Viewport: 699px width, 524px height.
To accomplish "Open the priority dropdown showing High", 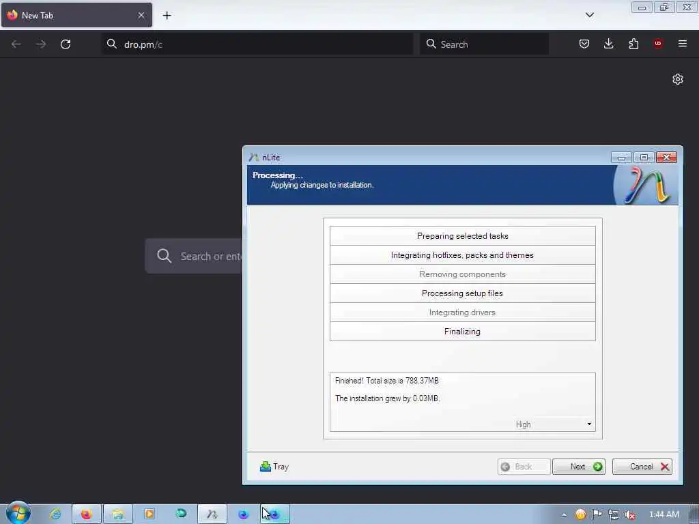I will click(x=554, y=424).
